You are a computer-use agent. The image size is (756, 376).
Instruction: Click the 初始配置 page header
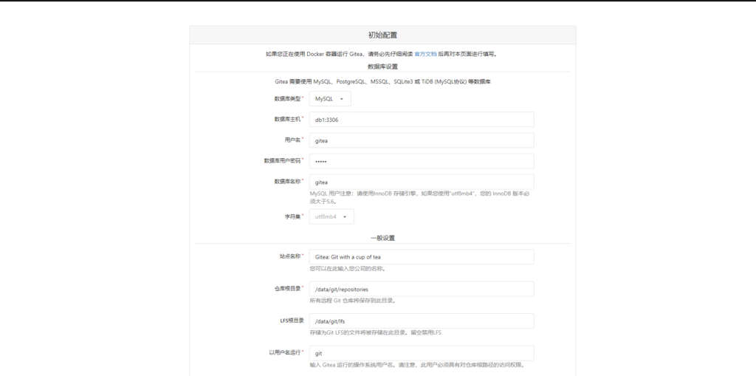click(382, 35)
